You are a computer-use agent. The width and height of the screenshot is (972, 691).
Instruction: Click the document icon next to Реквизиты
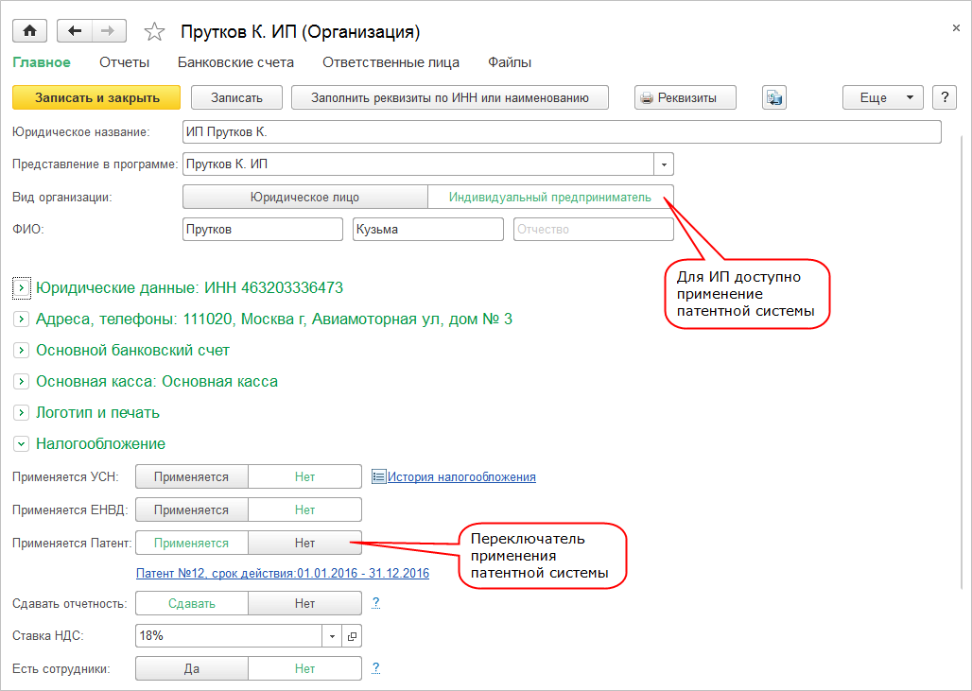pos(774,97)
